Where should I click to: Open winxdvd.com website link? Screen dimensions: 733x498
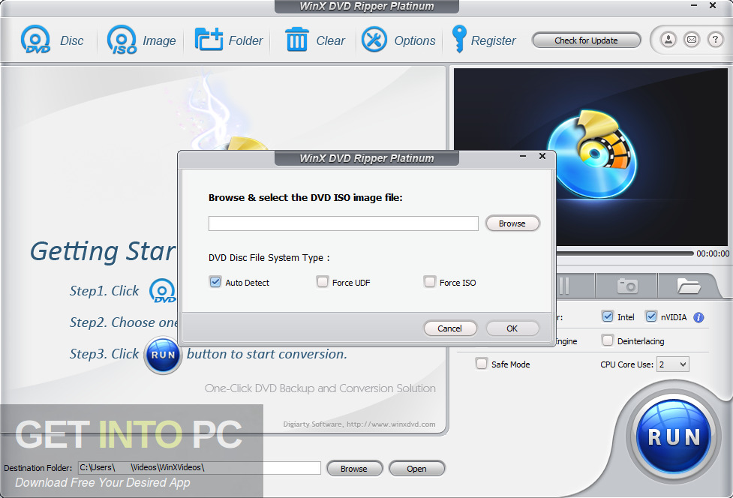tap(391, 424)
